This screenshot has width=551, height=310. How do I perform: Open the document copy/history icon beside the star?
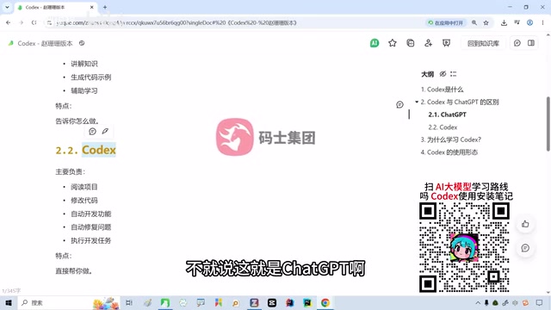(410, 43)
